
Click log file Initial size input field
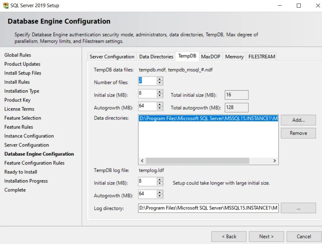pos(148,182)
